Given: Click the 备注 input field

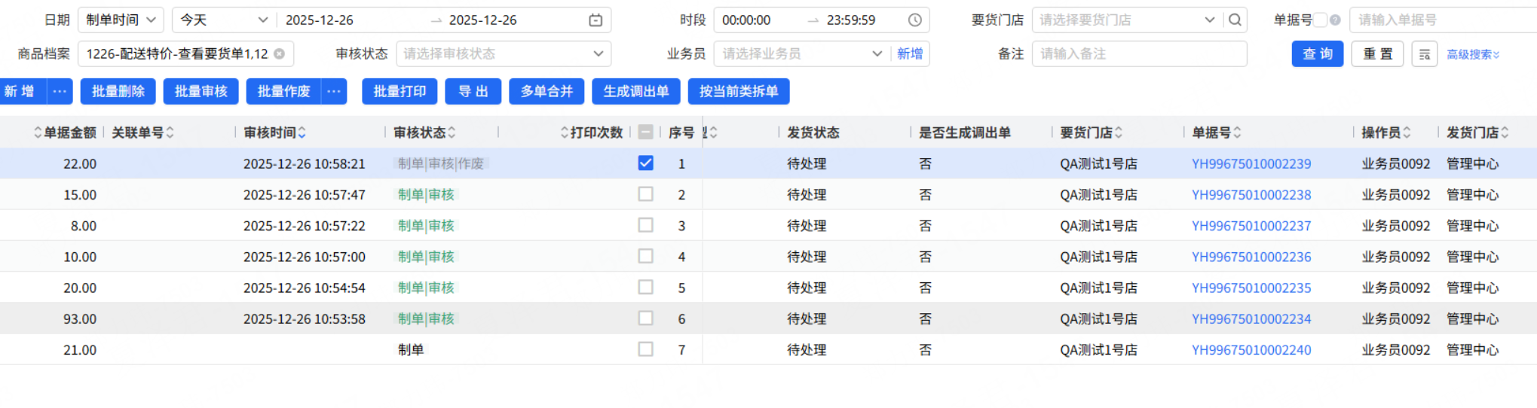Looking at the screenshot, I should point(1138,54).
